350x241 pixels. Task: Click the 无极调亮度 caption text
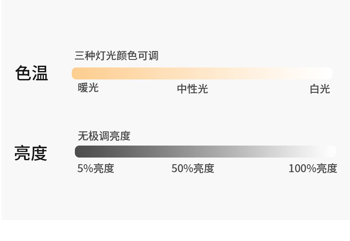point(104,136)
